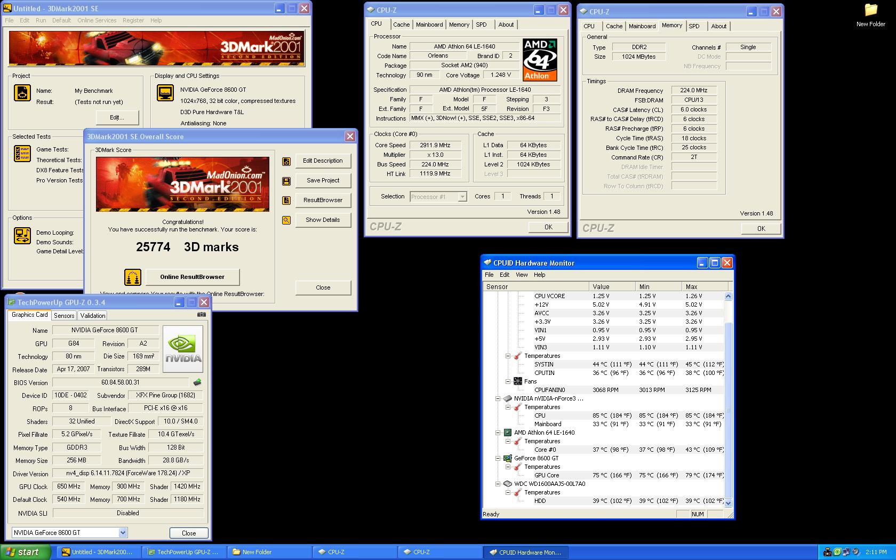Click the first system tray icon near clock

828,552
